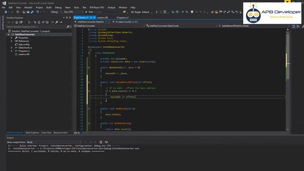Open the Edit menu

(10, 8)
